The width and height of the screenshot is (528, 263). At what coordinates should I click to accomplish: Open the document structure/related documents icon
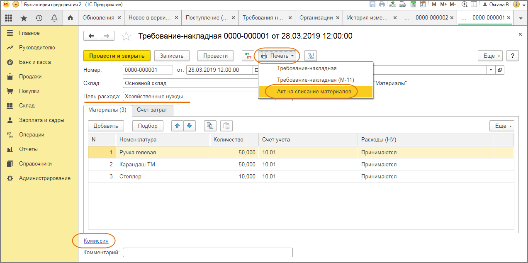(311, 56)
